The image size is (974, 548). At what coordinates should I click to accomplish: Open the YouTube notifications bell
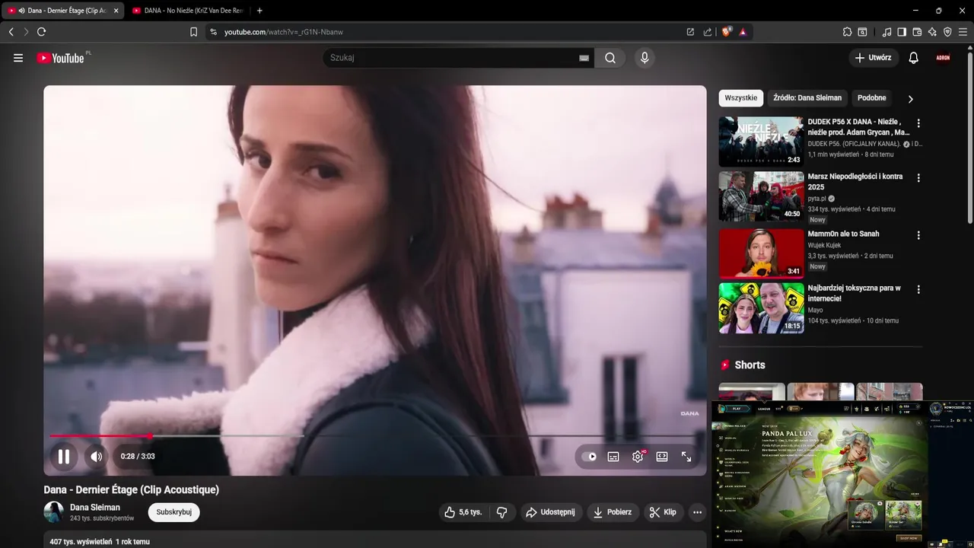coord(914,58)
